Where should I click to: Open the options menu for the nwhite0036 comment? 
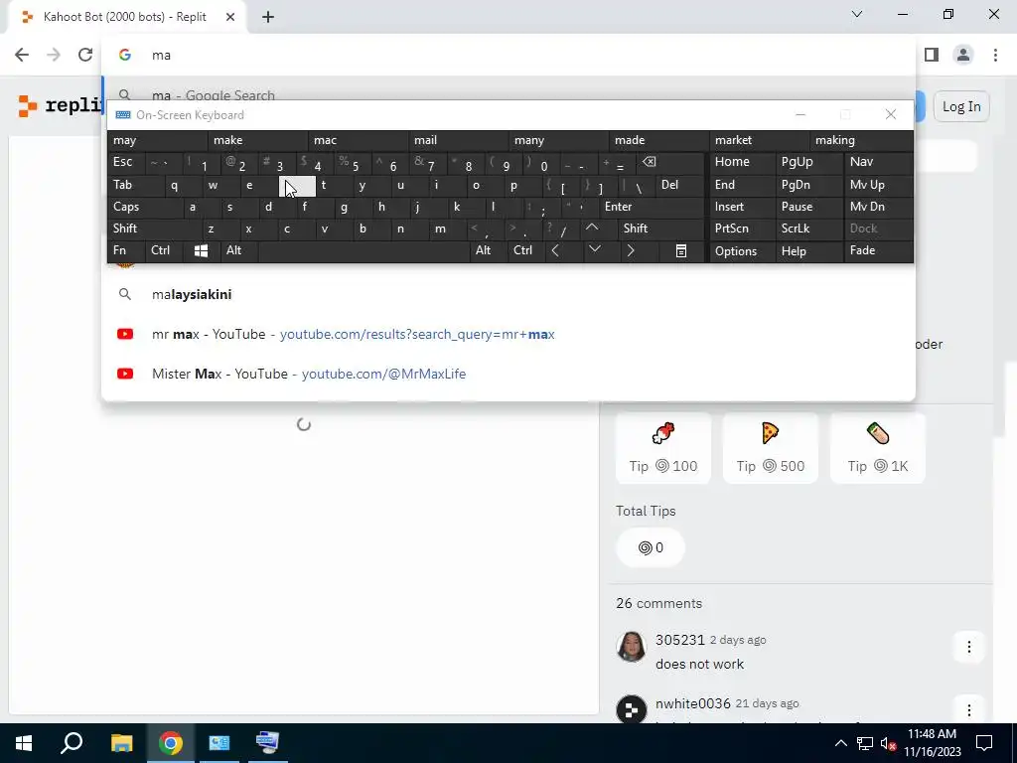click(x=969, y=710)
